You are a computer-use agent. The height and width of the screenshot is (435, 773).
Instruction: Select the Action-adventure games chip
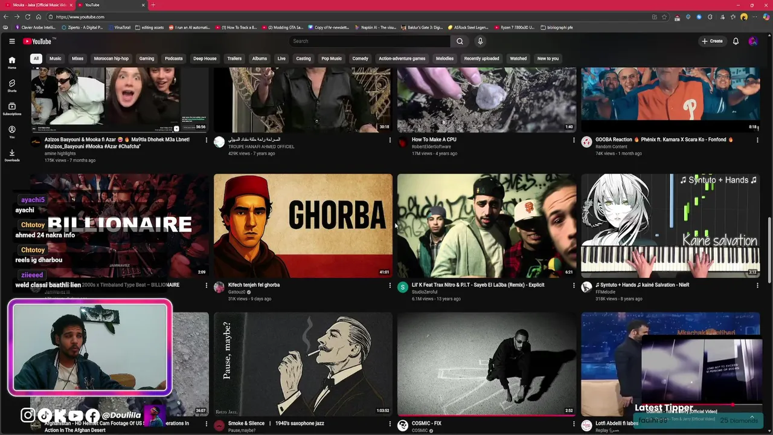(402, 59)
